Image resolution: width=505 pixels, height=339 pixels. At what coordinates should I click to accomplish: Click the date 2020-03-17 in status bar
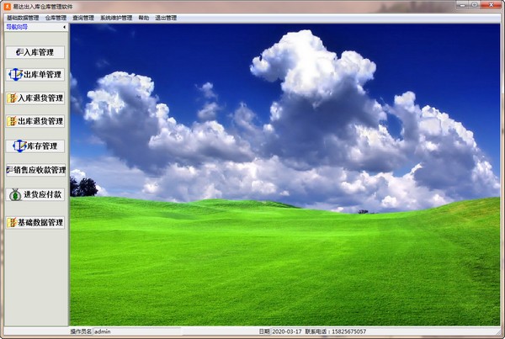pyautogui.click(x=287, y=331)
